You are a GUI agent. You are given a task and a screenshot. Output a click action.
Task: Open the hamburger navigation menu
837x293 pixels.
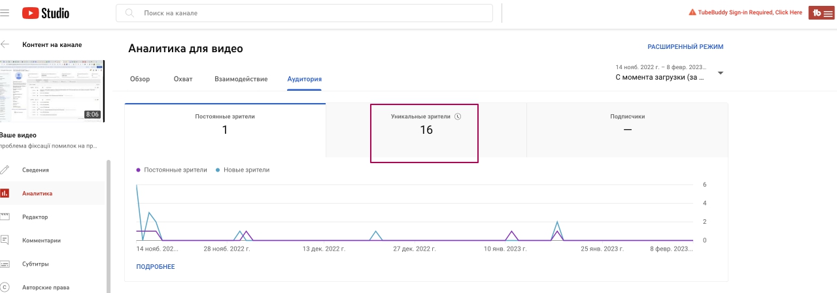tap(5, 13)
